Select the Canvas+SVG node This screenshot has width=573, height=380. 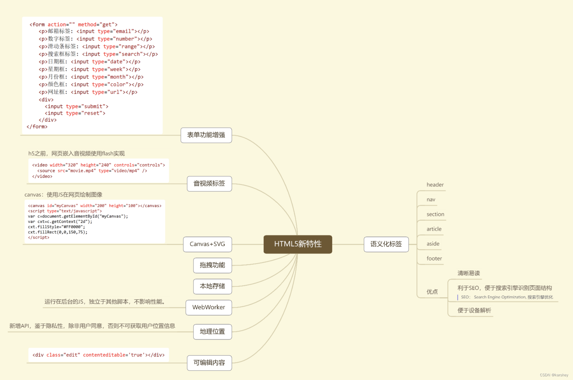[x=208, y=244]
